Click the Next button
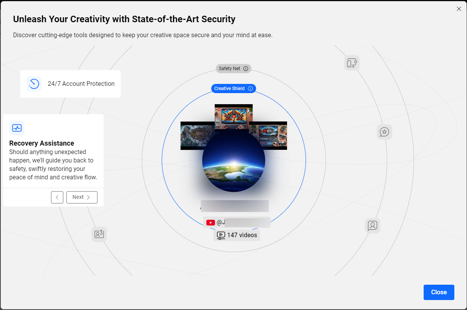Screen dimensions: 467x310 [x=82, y=197]
